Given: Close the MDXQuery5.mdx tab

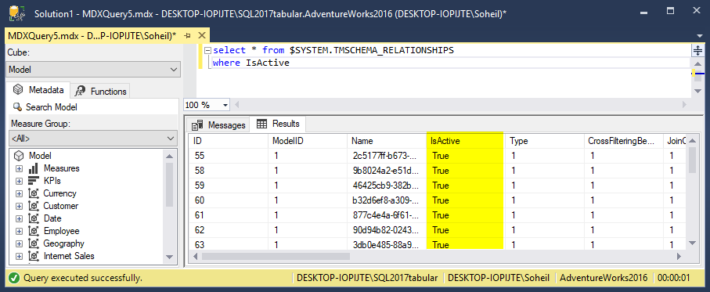Looking at the screenshot, I should pyautogui.click(x=201, y=36).
